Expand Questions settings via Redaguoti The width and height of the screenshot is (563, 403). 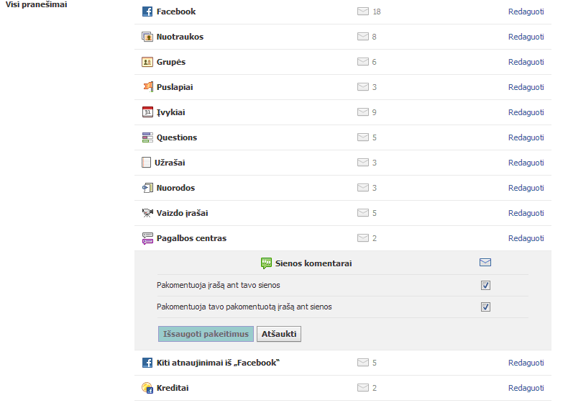click(526, 137)
